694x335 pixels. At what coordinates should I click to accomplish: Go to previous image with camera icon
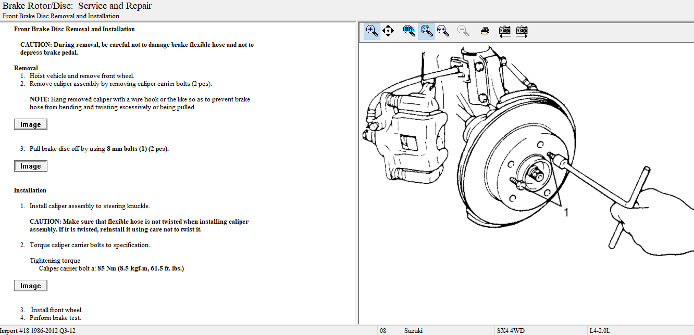504,31
